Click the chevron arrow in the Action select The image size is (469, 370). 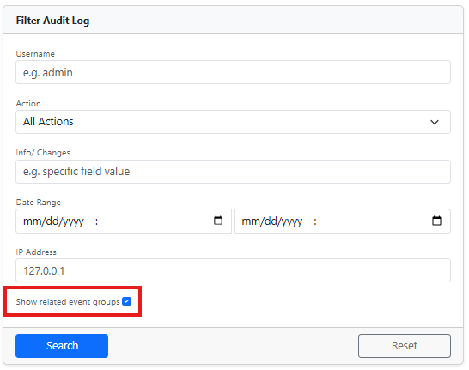(435, 122)
